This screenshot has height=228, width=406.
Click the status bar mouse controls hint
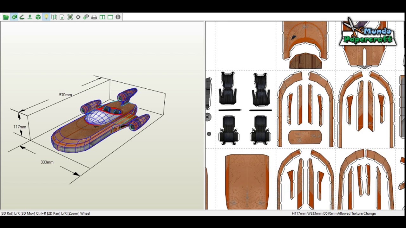[x=45, y=213]
